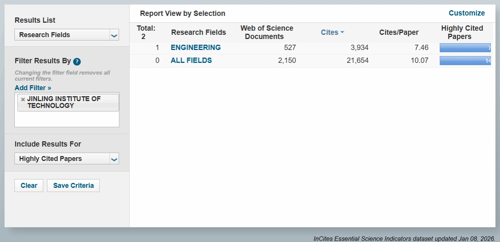
Task: Click the Add Filter link
Action: 33,88
